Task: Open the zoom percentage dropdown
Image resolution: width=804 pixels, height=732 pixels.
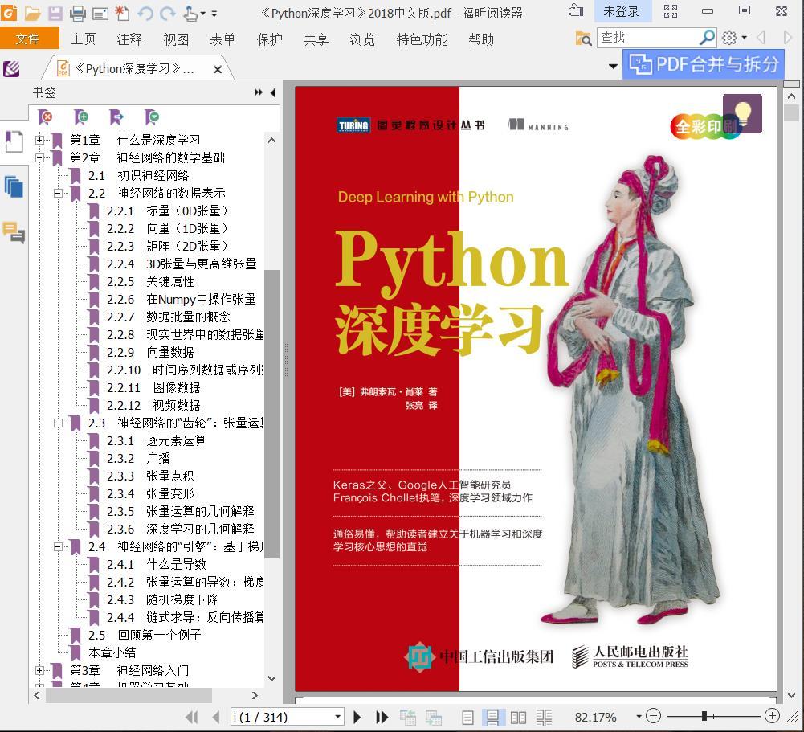Action: point(639,717)
